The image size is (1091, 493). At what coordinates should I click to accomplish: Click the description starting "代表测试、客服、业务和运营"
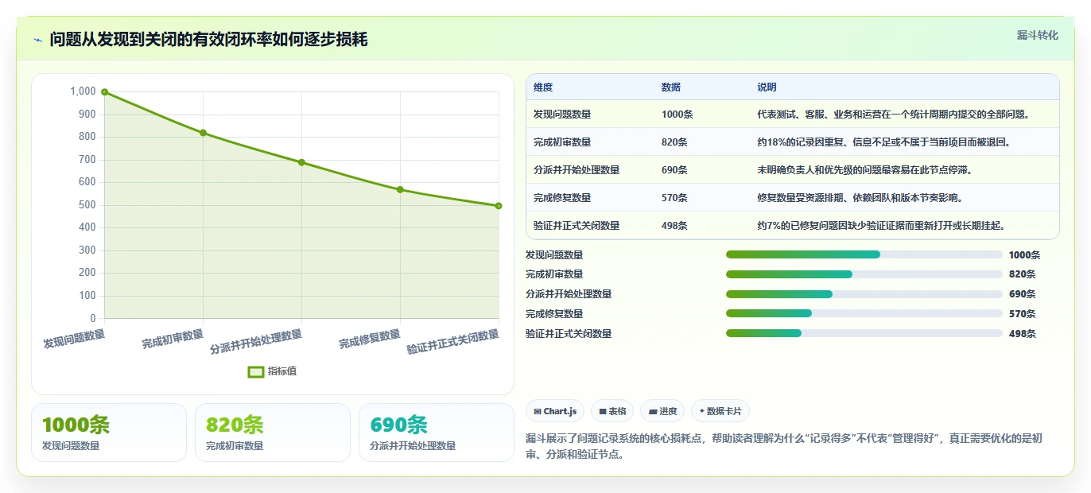(x=894, y=115)
